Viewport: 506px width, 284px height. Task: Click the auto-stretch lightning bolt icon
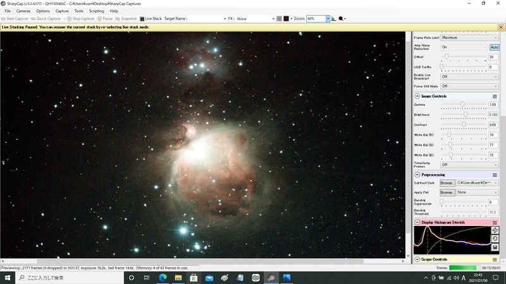tap(495, 230)
